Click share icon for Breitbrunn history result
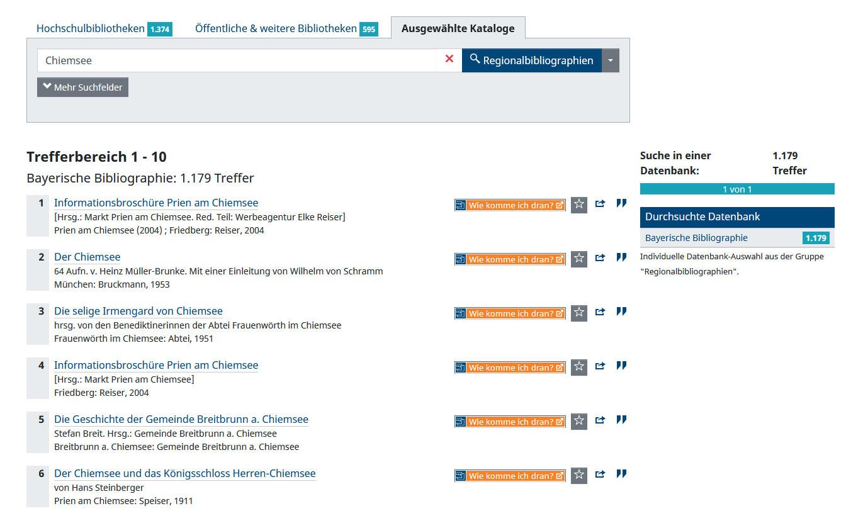The image size is (846, 511). [600, 420]
